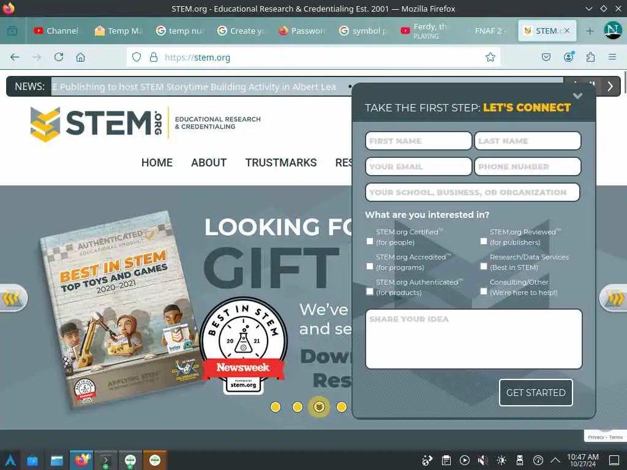
Task: Go back with the browser back arrow
Action: coord(15,57)
